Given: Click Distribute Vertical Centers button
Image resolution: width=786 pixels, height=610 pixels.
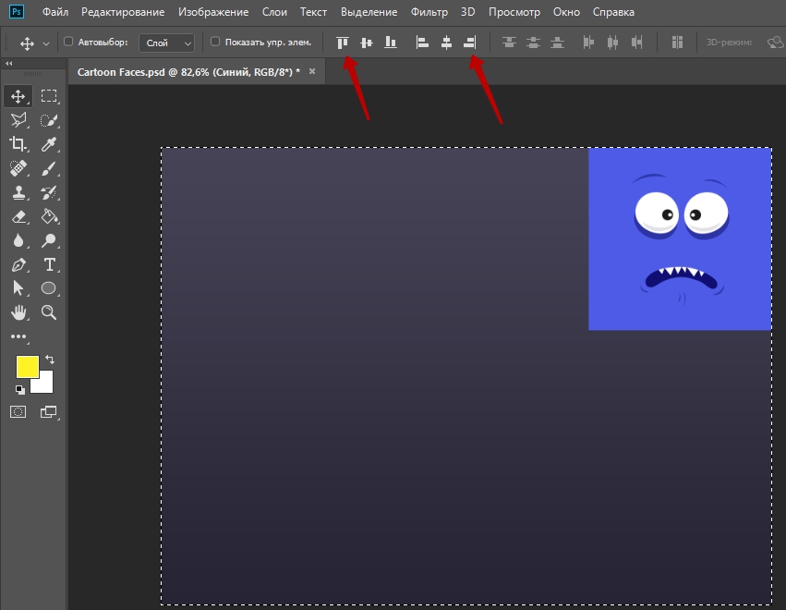Looking at the screenshot, I should click(x=533, y=43).
